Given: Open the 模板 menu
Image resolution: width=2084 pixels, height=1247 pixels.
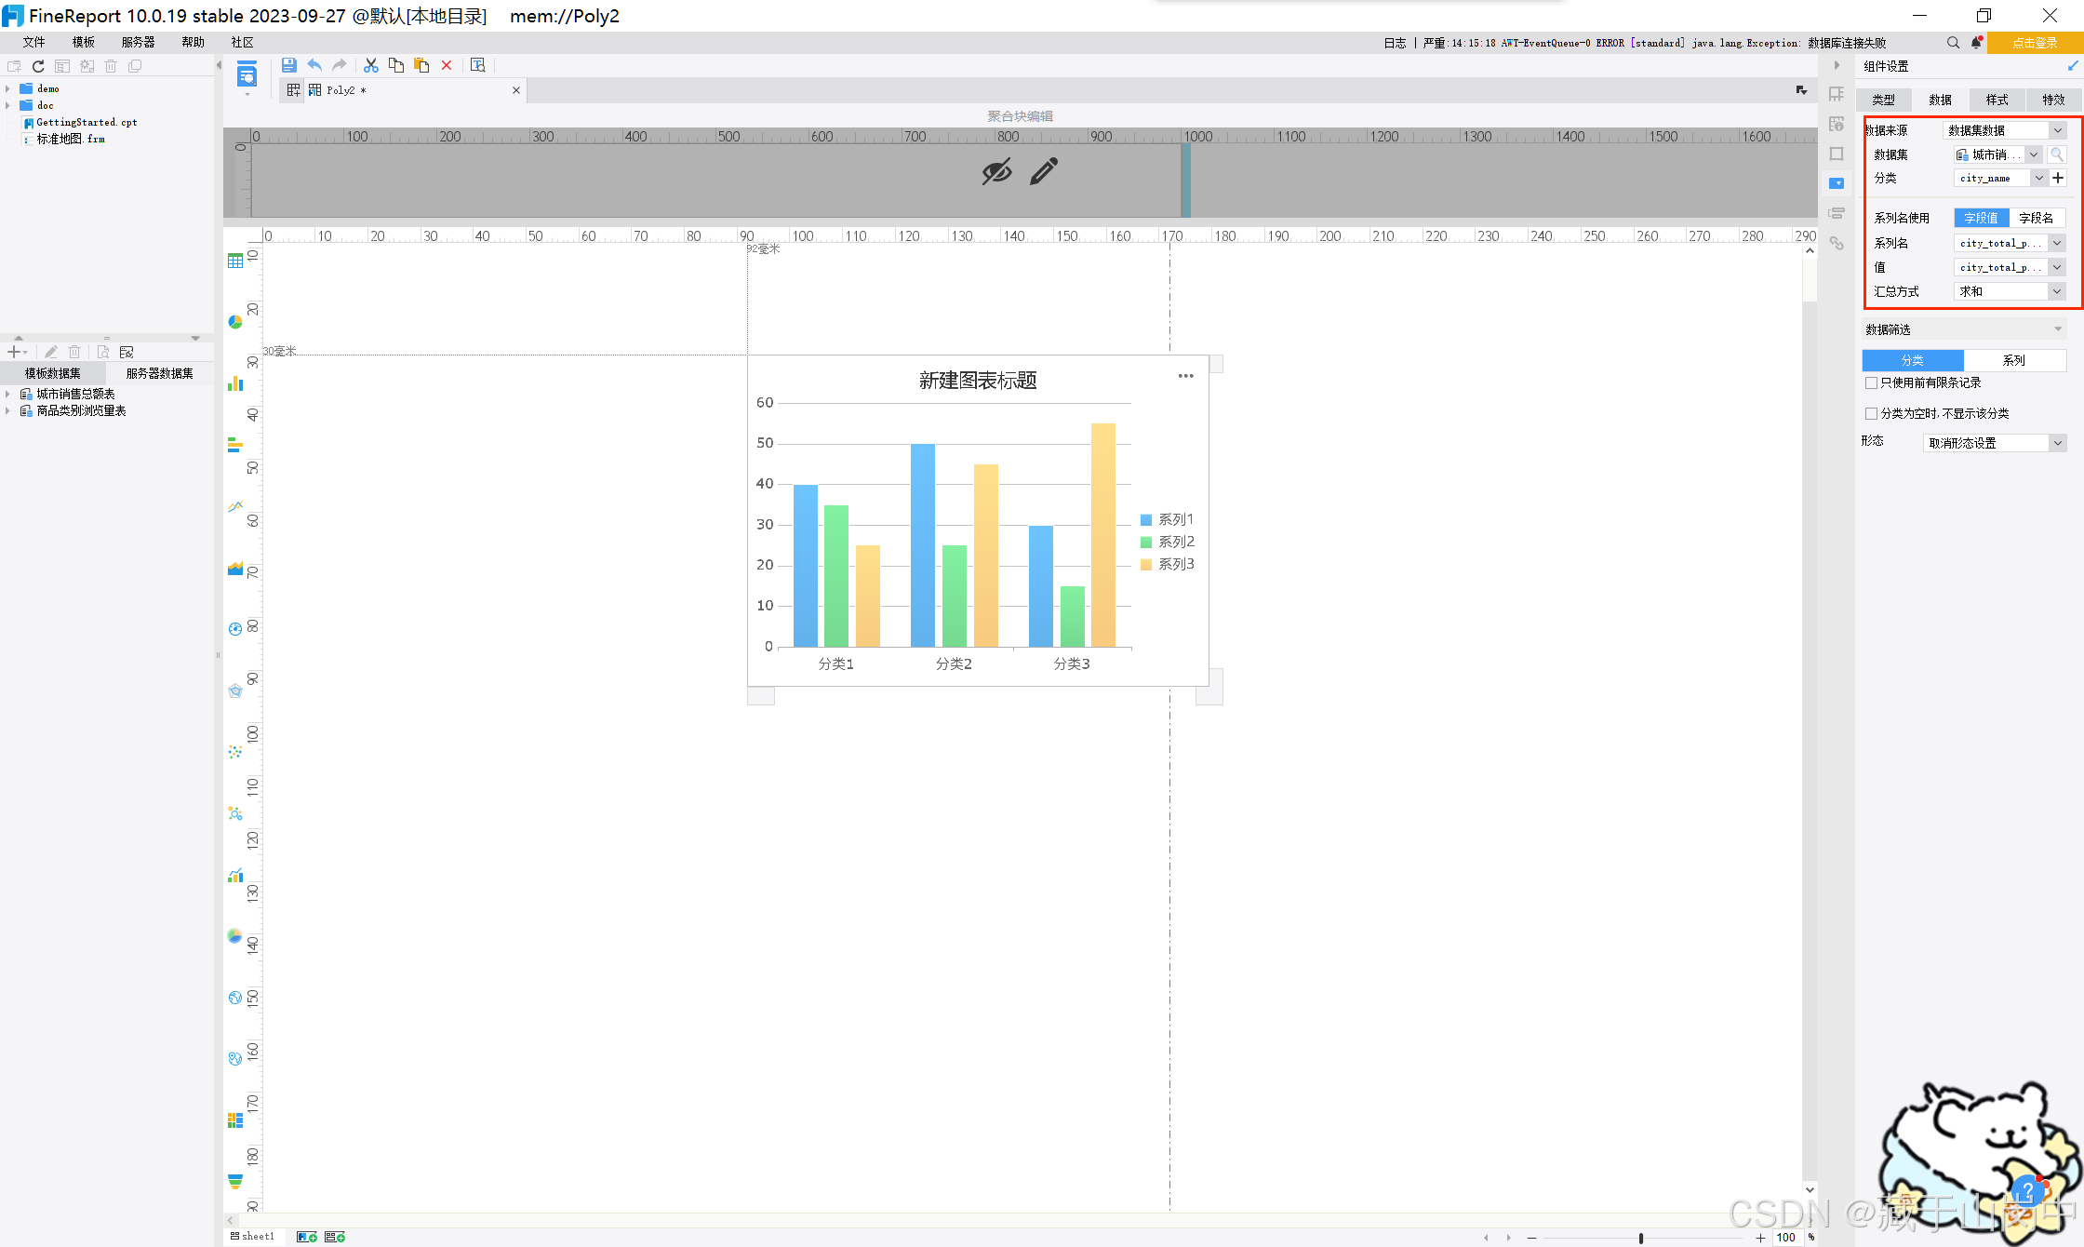Looking at the screenshot, I should 84,43.
